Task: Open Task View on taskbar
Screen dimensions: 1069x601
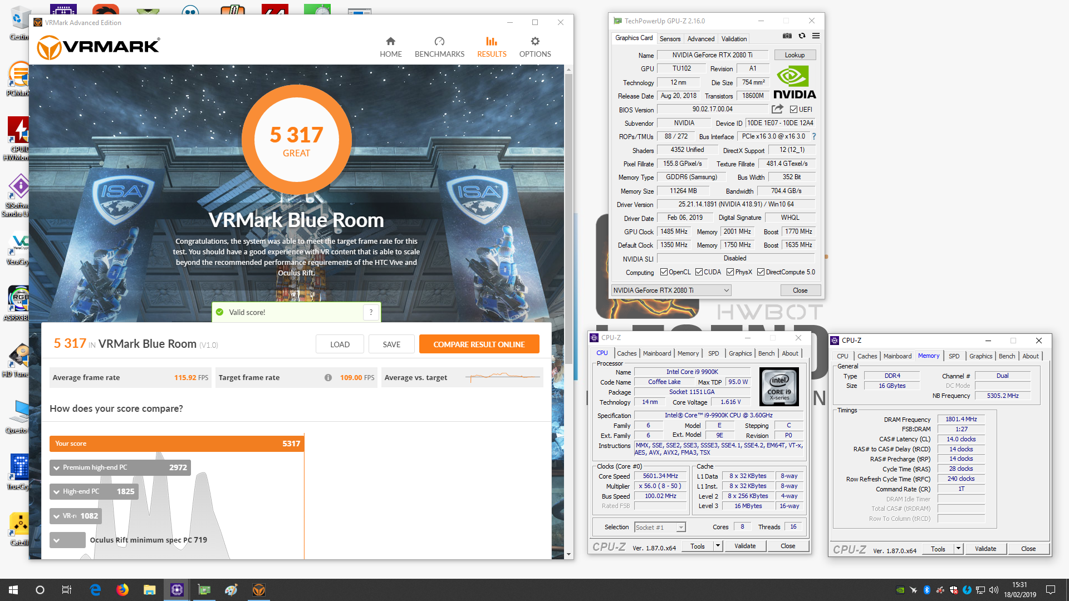Action: [67, 590]
